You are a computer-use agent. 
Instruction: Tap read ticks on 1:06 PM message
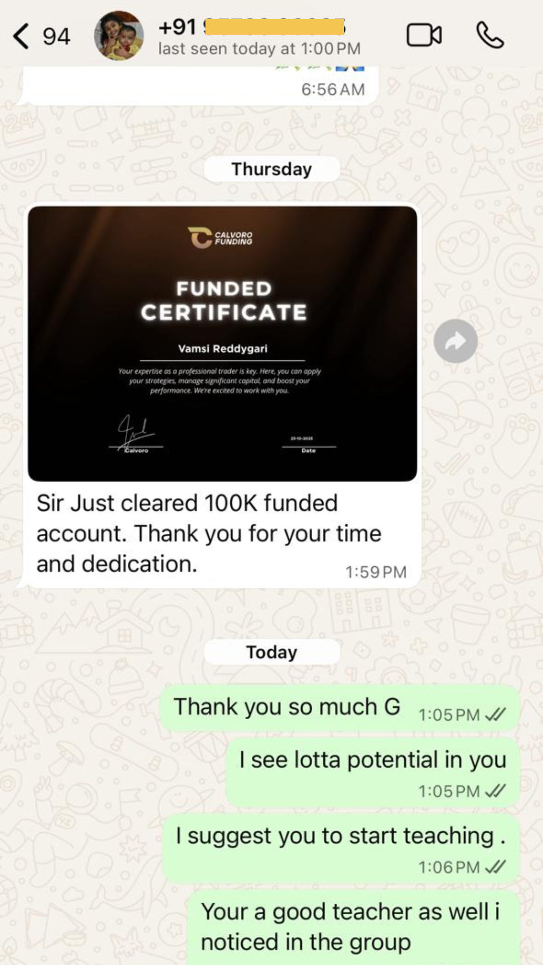click(495, 866)
